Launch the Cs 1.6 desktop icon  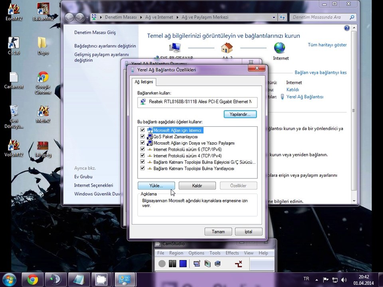pyautogui.click(x=14, y=45)
